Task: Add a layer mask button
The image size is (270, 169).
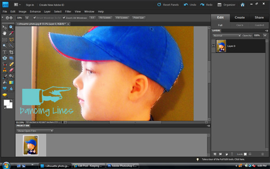Action: click(220, 154)
